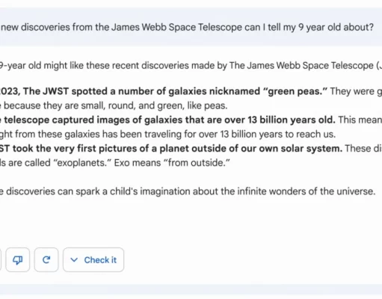Click the intro line about recent discoveries

(x=191, y=66)
